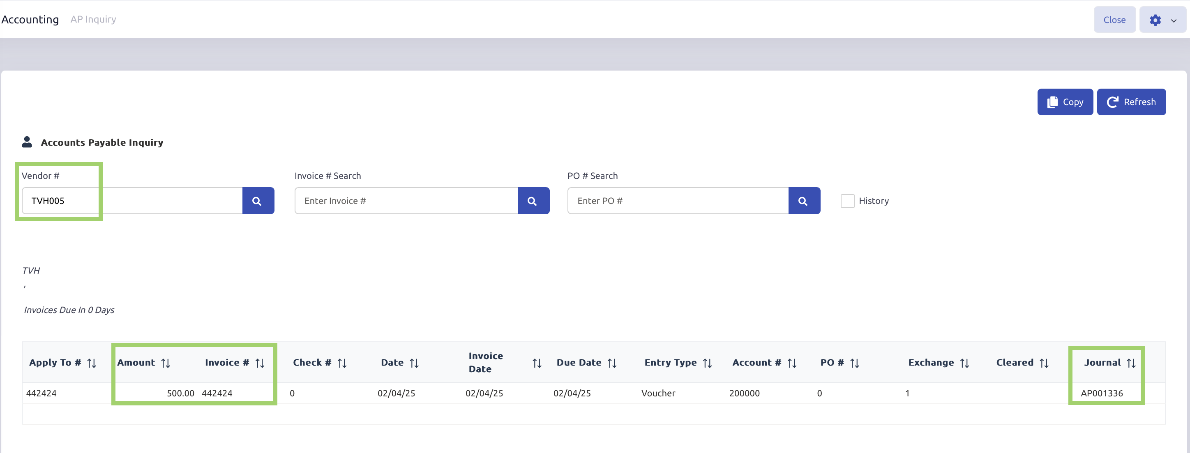Click the PO # search magnifier button

tap(804, 201)
